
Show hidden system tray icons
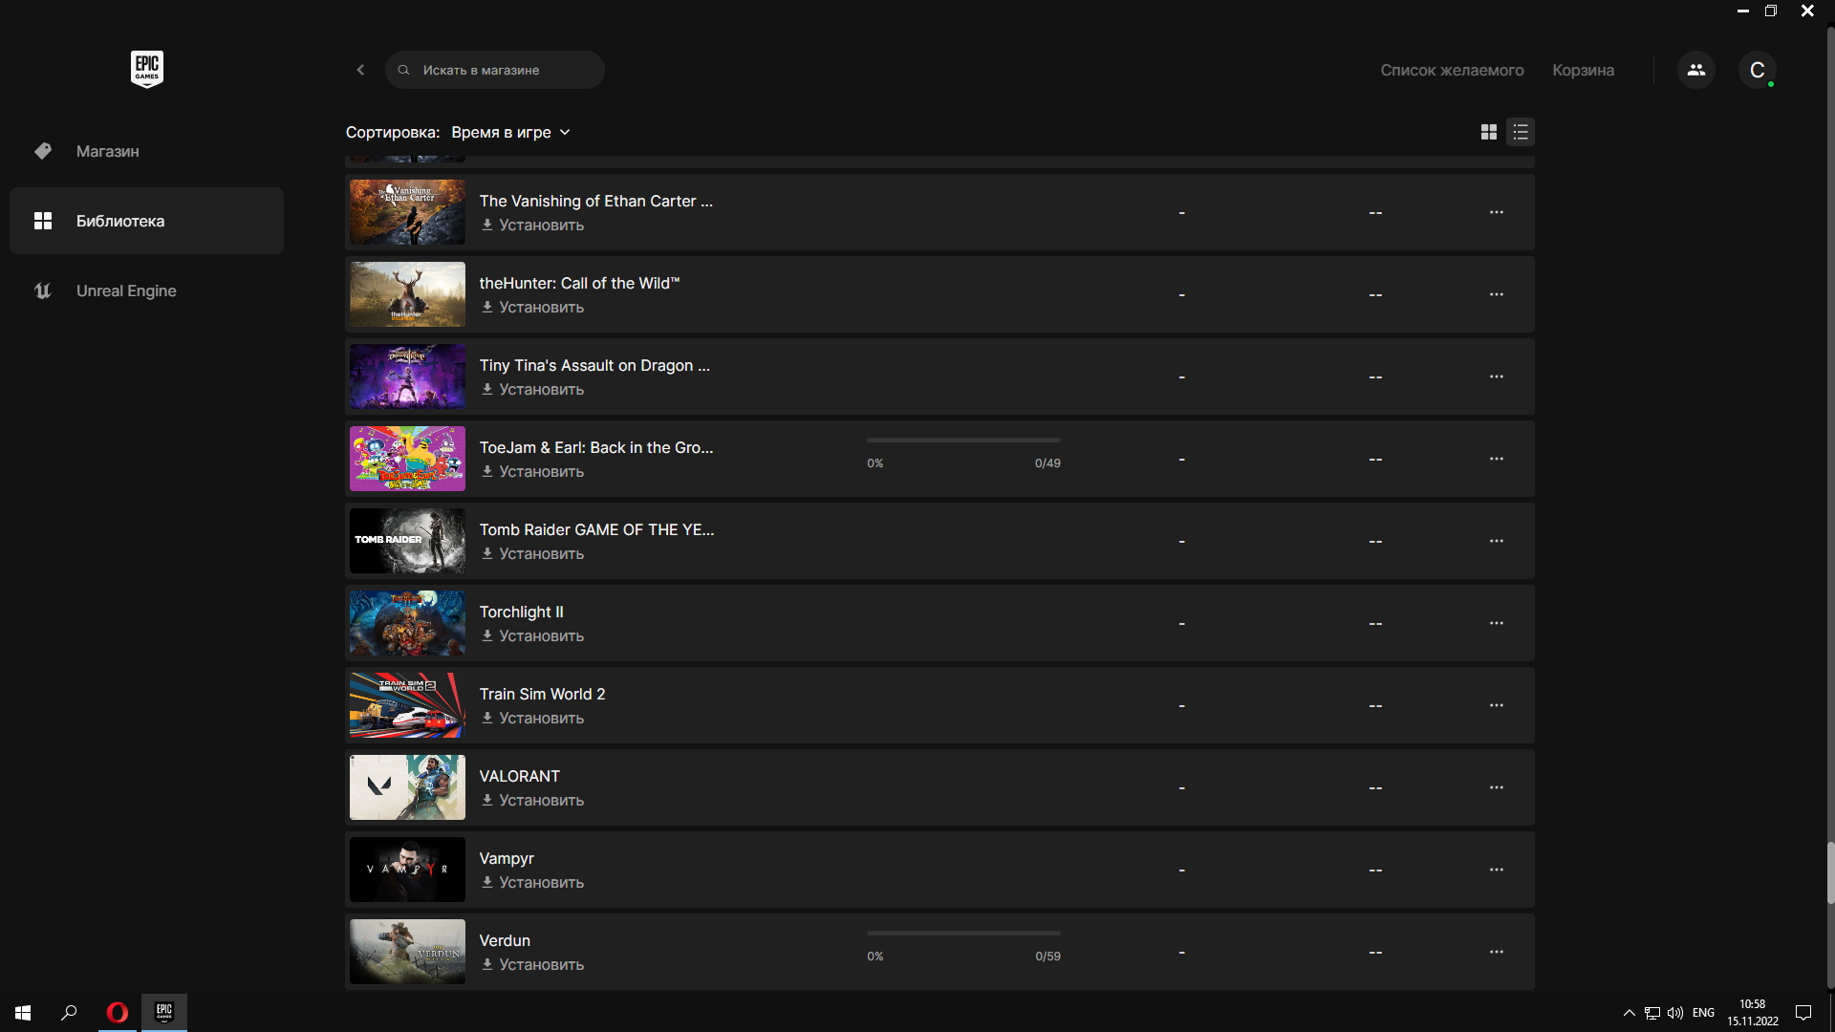coord(1629,1013)
